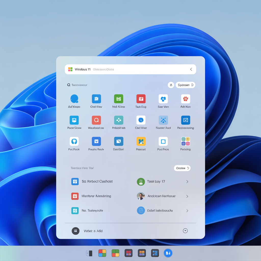The width and height of the screenshot is (261, 261).
Task: Click the red Q search app icon
Action: coord(96,121)
